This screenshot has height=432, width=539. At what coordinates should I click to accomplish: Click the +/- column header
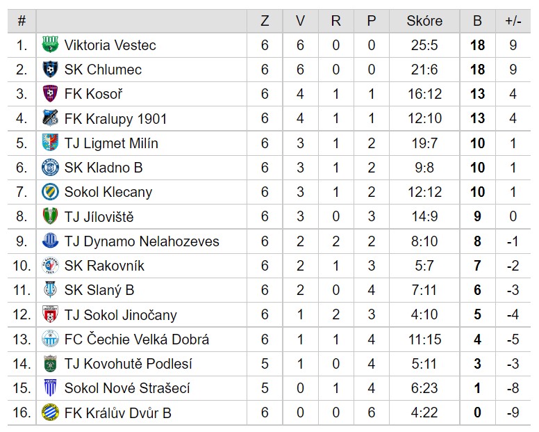[513, 21]
